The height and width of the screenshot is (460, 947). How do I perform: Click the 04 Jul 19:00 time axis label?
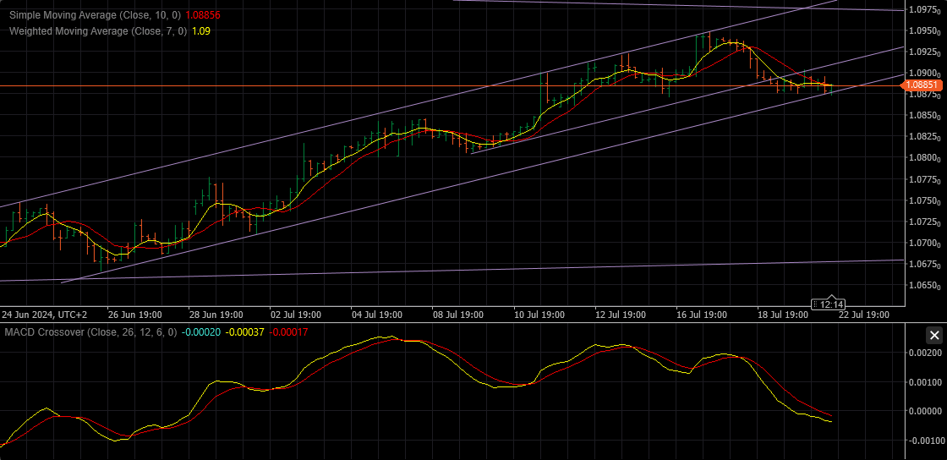[x=376, y=315]
